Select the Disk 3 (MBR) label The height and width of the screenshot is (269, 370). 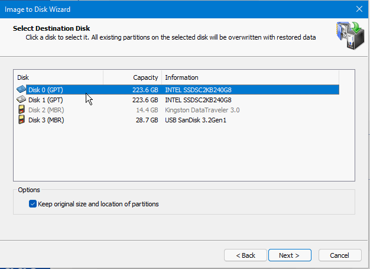point(46,120)
